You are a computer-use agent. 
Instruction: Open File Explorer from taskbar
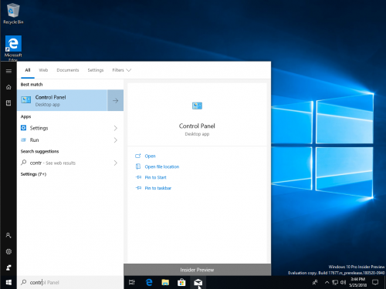[165, 282]
